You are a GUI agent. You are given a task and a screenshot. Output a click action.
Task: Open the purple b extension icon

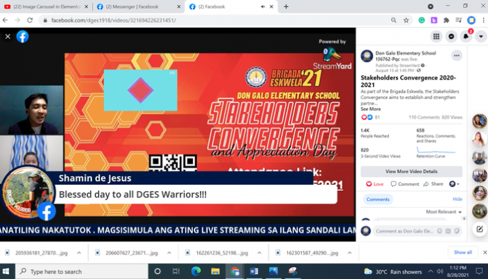coord(434,20)
